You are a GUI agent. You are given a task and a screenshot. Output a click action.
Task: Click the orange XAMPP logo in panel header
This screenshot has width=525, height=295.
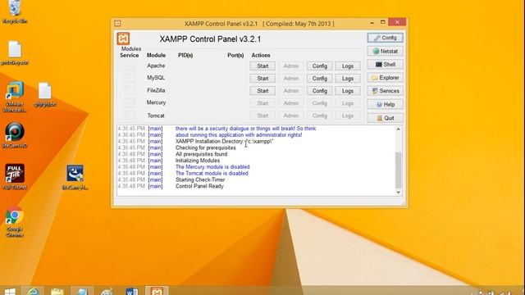coord(123,39)
